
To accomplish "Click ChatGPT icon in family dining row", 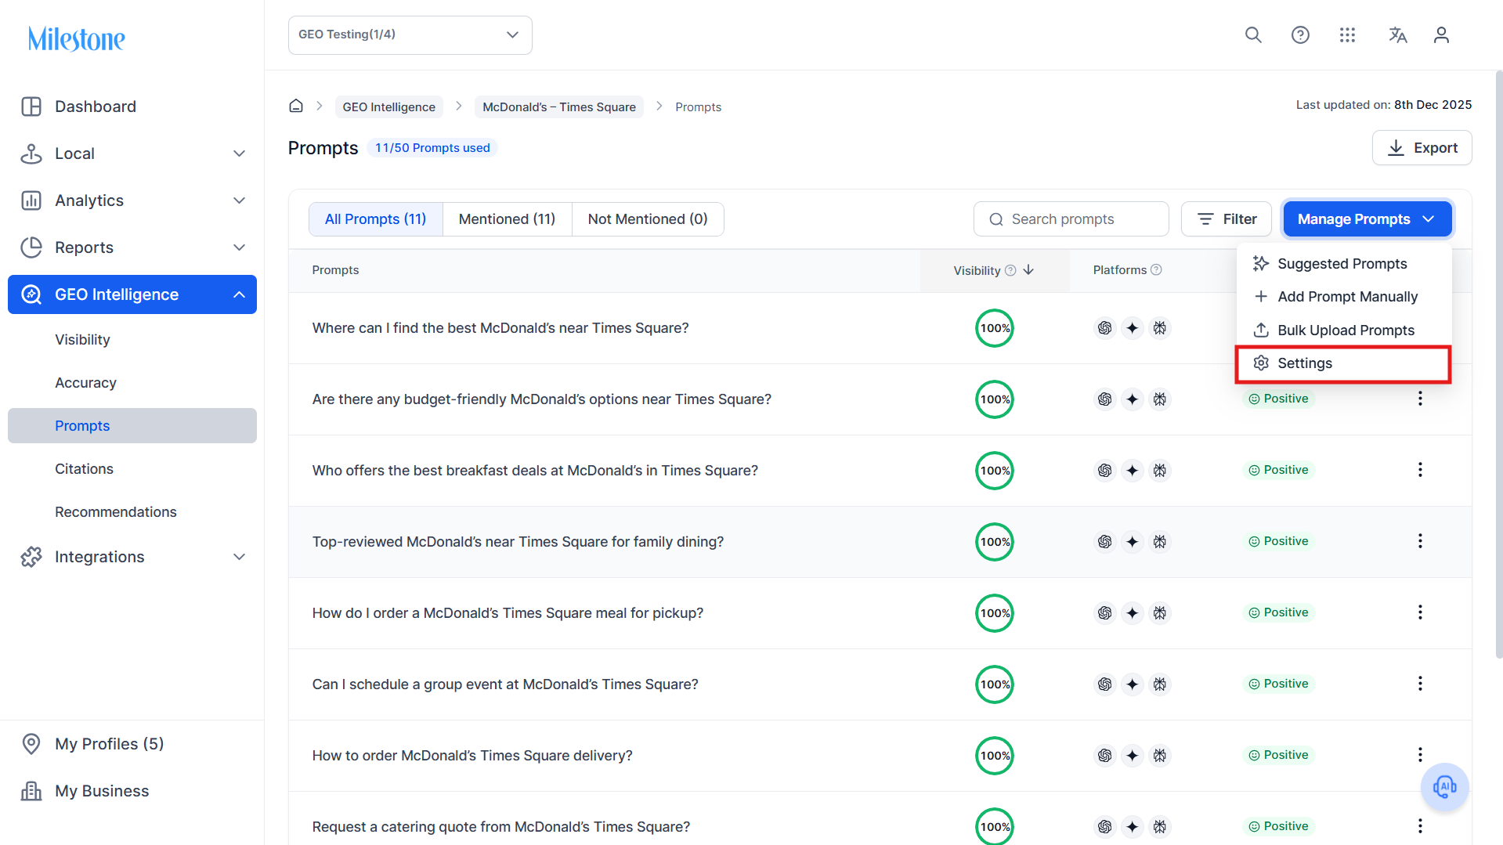I will (x=1104, y=542).
